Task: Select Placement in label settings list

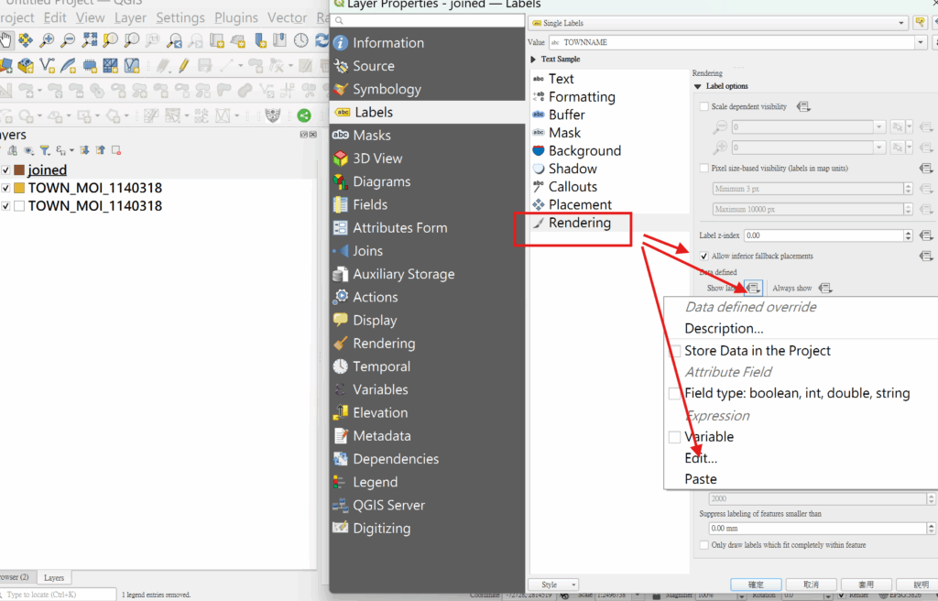Action: 580,204
